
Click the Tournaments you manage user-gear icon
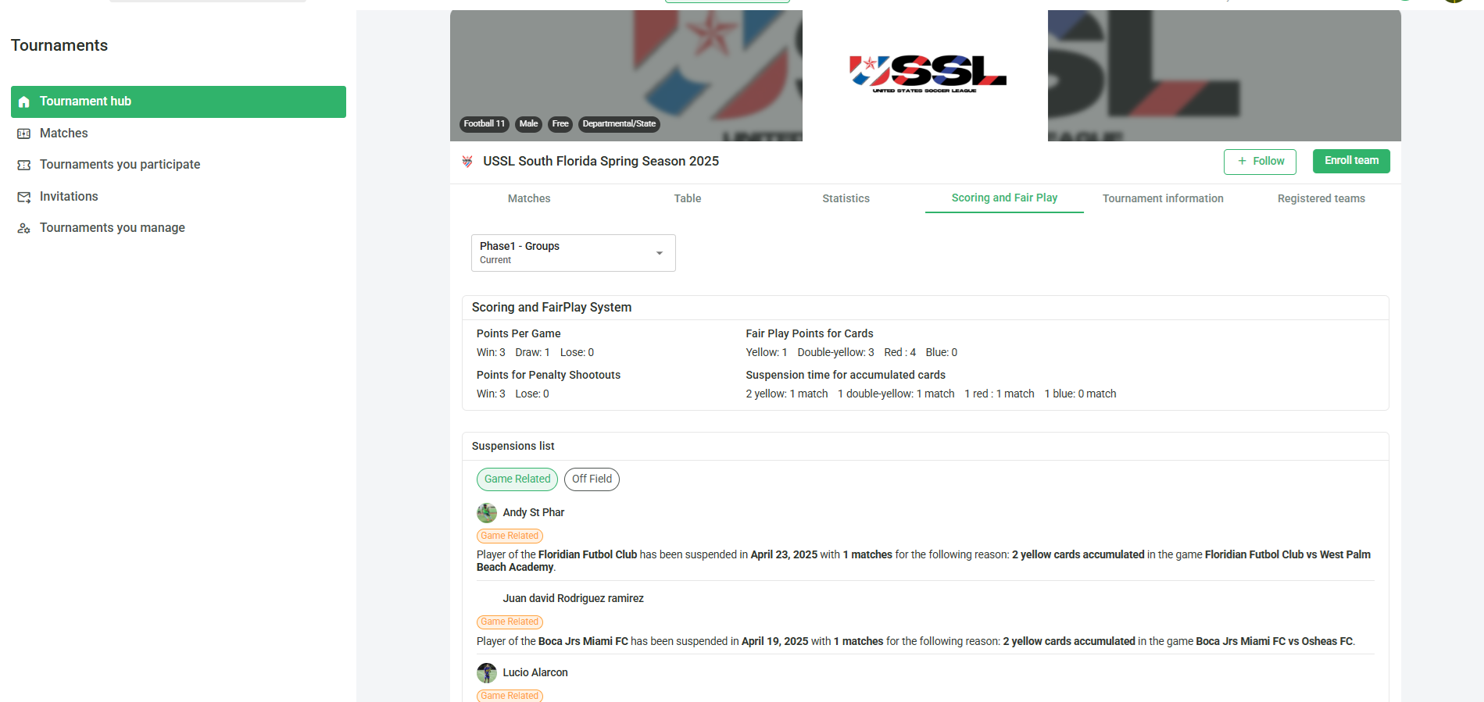tap(24, 228)
